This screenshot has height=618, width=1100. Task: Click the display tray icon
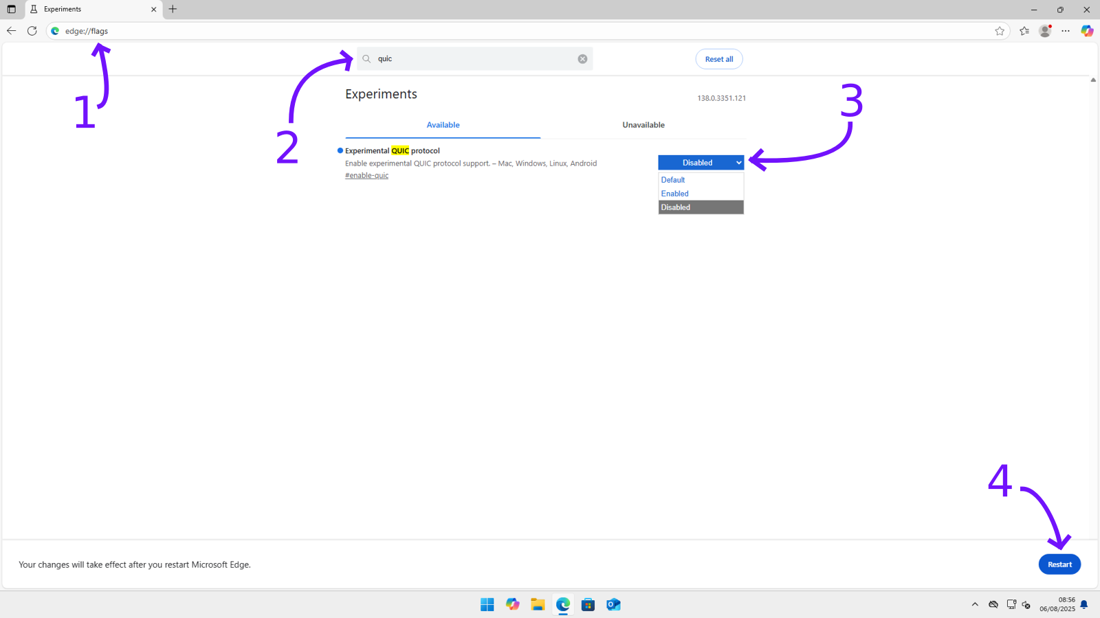tap(1011, 604)
